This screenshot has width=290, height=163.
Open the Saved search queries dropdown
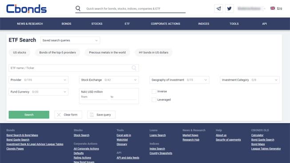click(70, 40)
